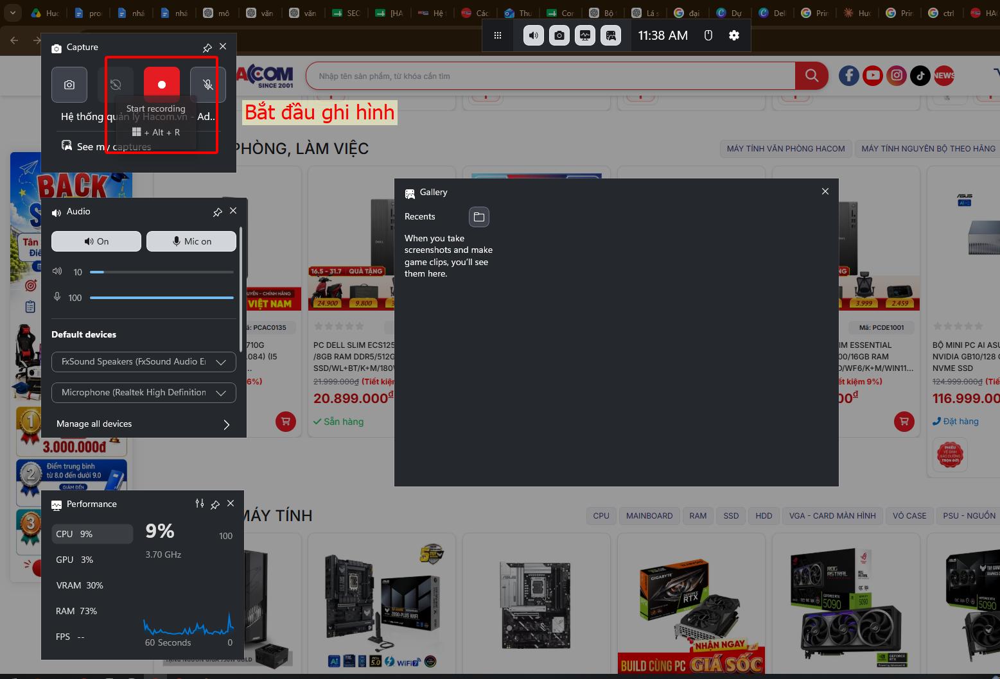Mute speaker via volume icon beside 10
1000x679 pixels.
pos(57,271)
